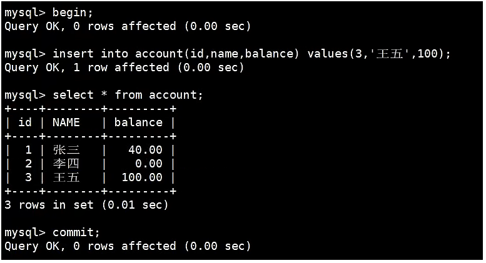Click the '1 row affected' result line
Viewport: 486px width, 263px height.
124,67
